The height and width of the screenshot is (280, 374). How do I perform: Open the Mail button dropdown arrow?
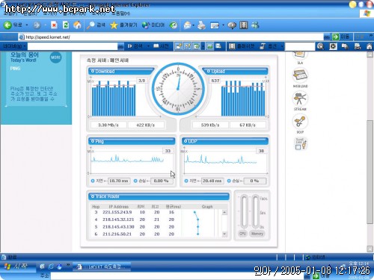click(x=193, y=25)
